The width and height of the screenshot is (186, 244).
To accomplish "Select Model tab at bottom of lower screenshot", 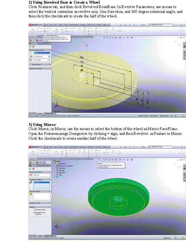I will (x=40, y=236).
